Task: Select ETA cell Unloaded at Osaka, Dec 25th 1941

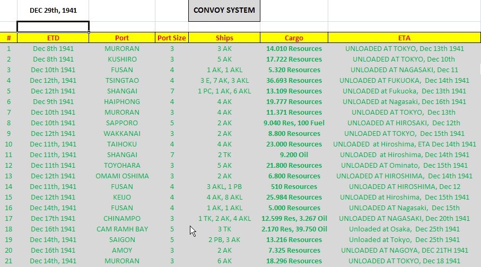Action: pyautogui.click(x=404, y=229)
